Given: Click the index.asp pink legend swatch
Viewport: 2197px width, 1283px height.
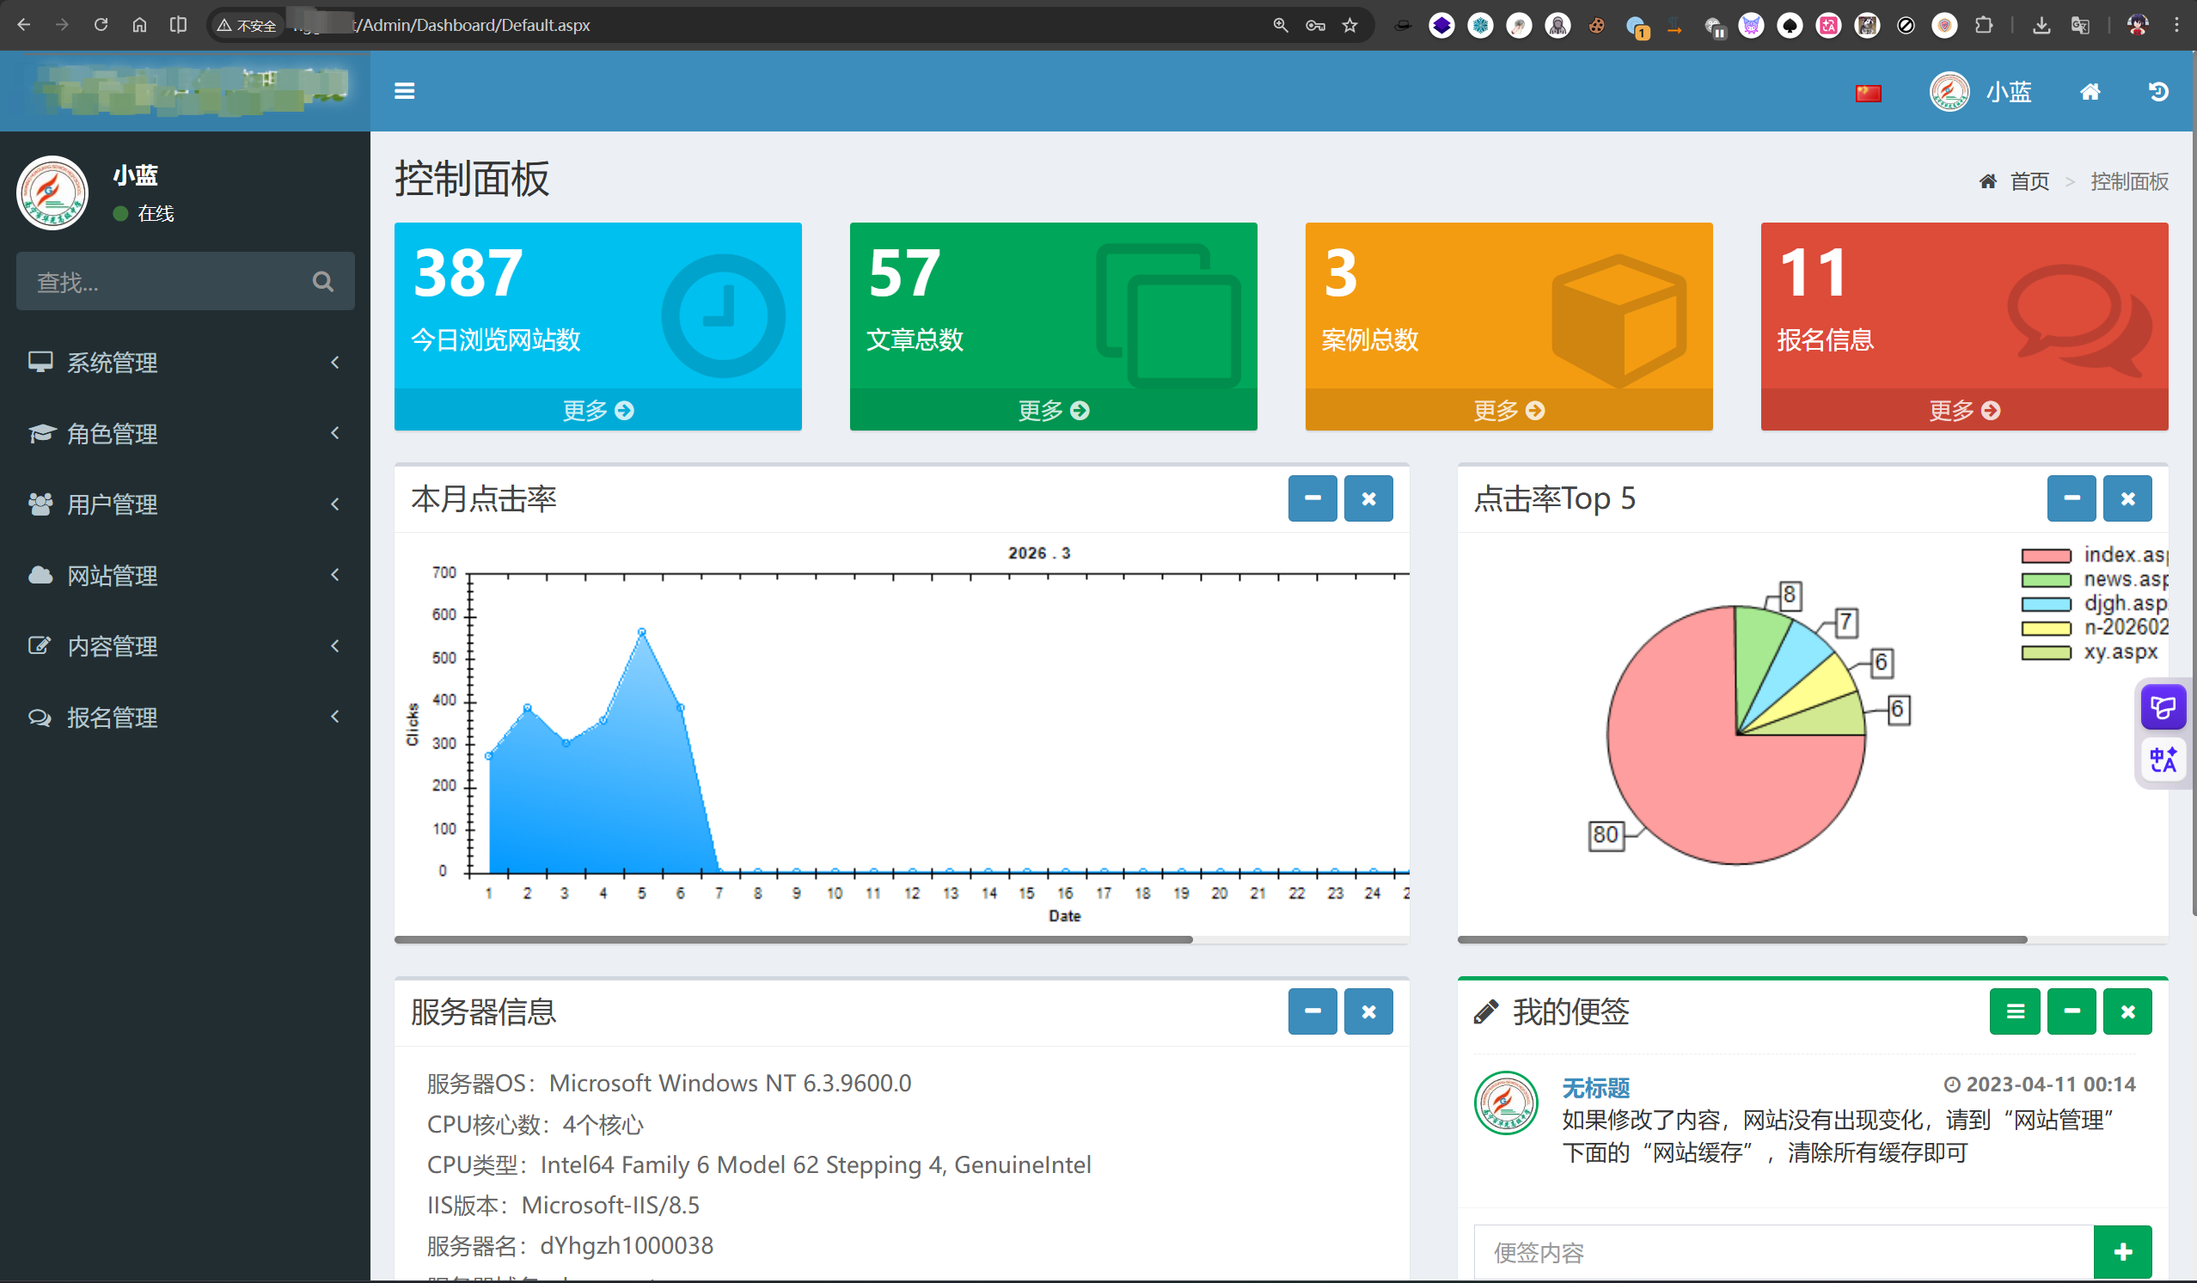Looking at the screenshot, I should coord(2046,556).
